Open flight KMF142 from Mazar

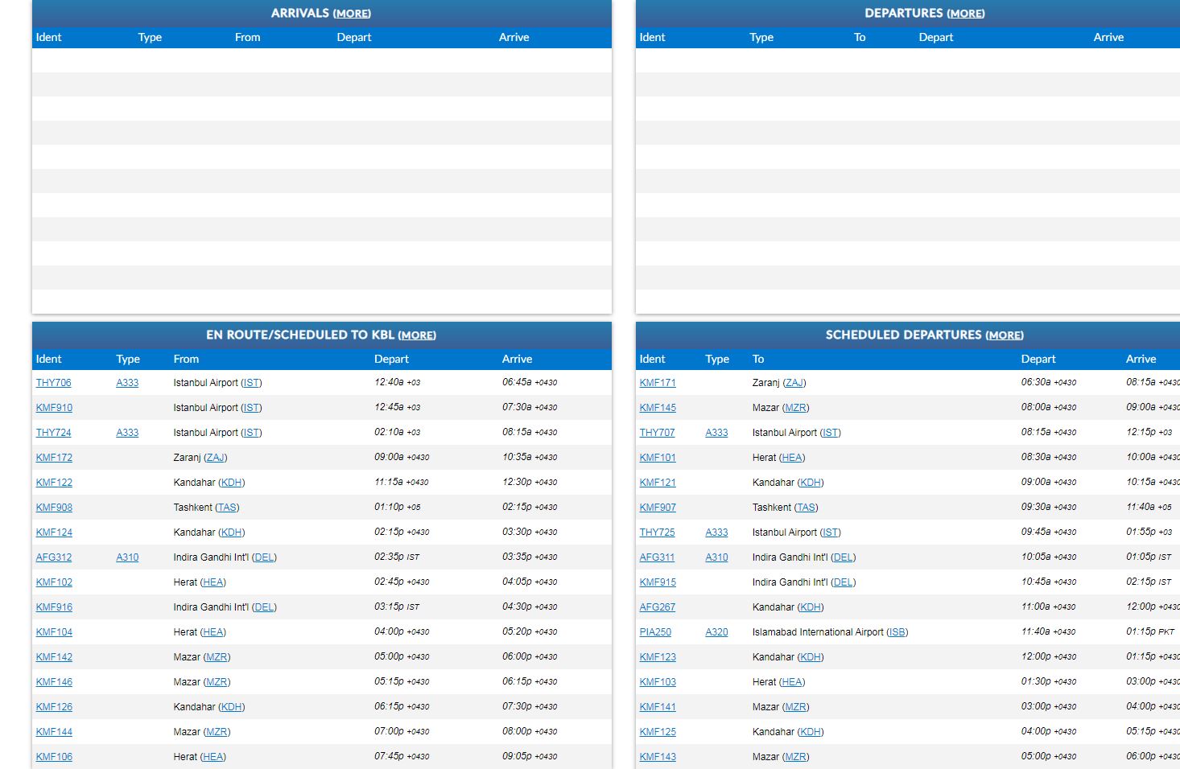(x=54, y=657)
